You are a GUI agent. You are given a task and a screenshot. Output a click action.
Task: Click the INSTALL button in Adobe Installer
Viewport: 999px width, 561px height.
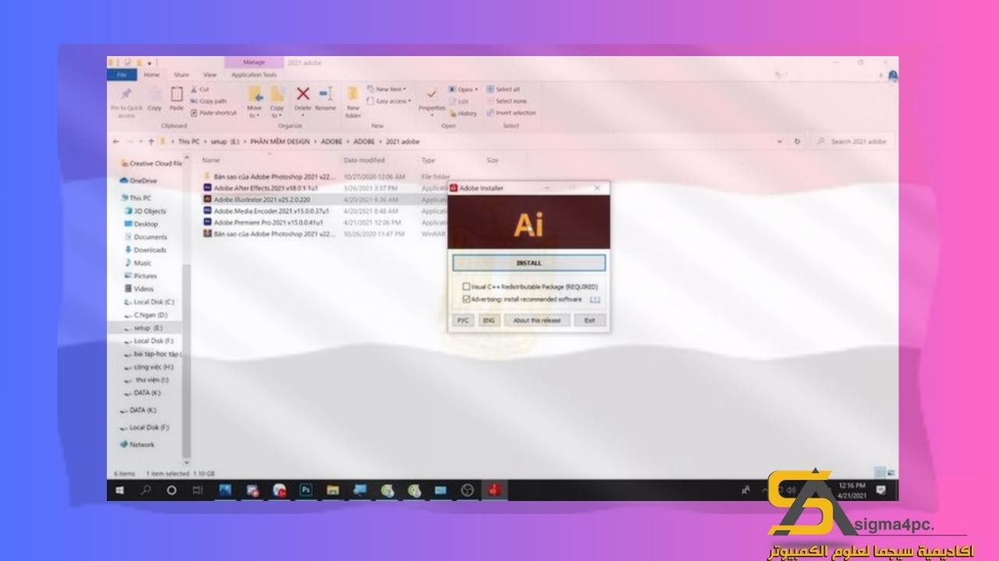[x=528, y=263]
